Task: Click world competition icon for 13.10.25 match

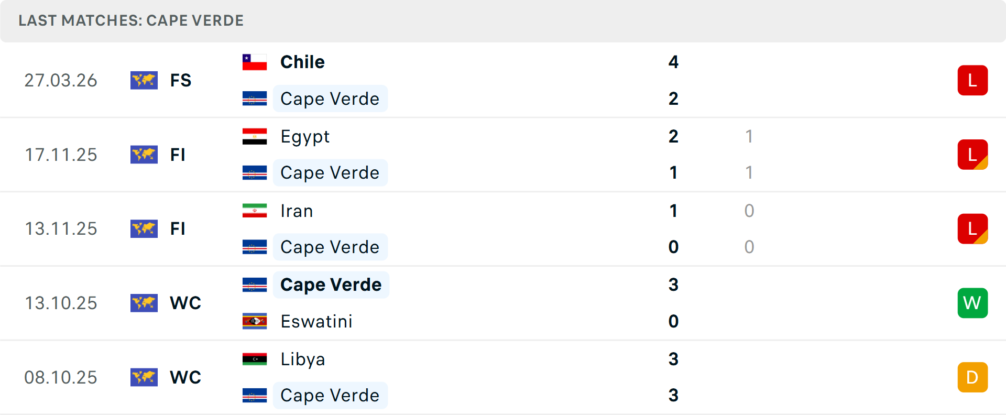Action: point(144,303)
